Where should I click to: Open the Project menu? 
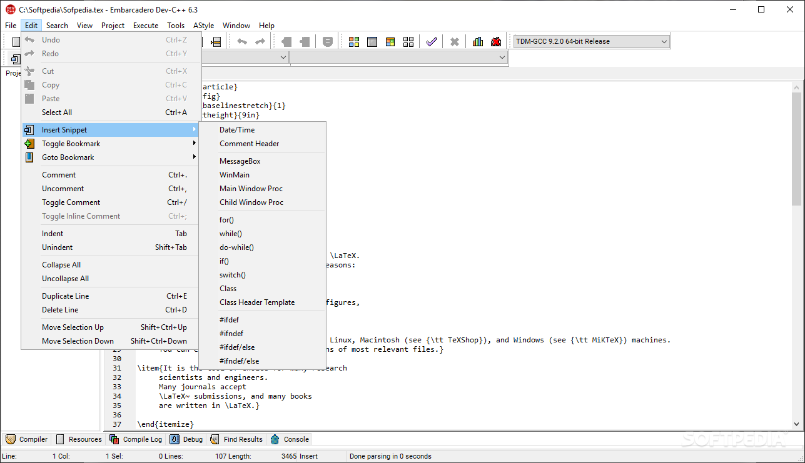pyautogui.click(x=113, y=26)
